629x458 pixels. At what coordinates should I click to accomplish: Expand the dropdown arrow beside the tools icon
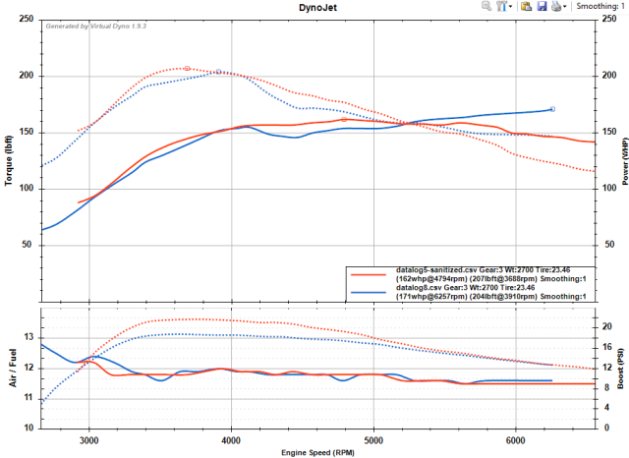[x=510, y=6]
